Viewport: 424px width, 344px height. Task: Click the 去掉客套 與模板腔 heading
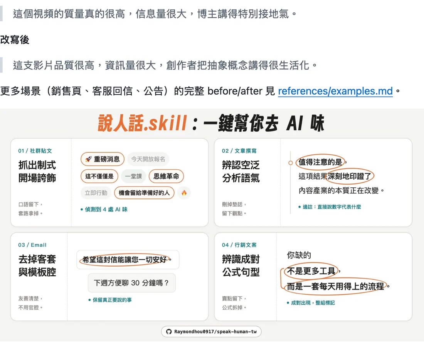pyautogui.click(x=37, y=266)
